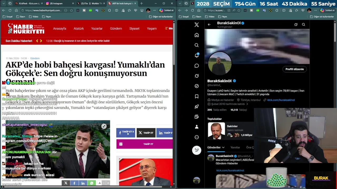
Task: Open kick.com/buraksakinol link in pinned post
Action: (230, 170)
